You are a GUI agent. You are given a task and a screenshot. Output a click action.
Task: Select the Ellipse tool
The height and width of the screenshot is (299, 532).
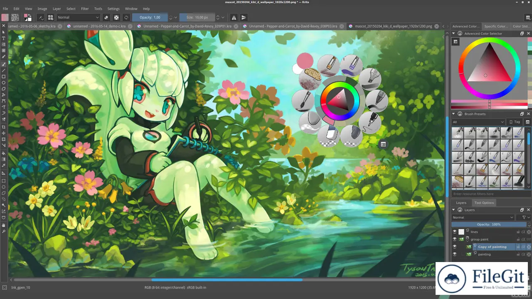(x=4, y=83)
